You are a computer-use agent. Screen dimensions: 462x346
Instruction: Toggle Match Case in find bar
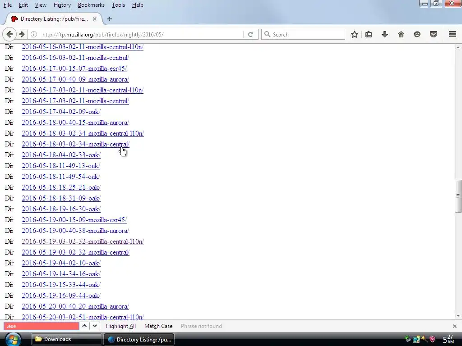[x=158, y=326]
